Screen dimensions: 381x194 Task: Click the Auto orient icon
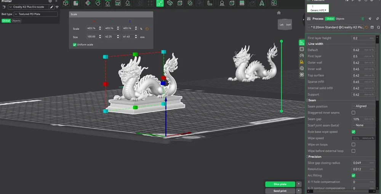point(98,3)
